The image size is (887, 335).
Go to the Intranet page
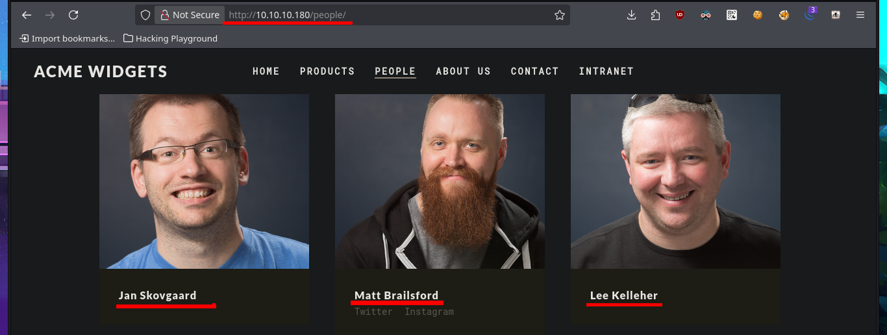tap(606, 71)
